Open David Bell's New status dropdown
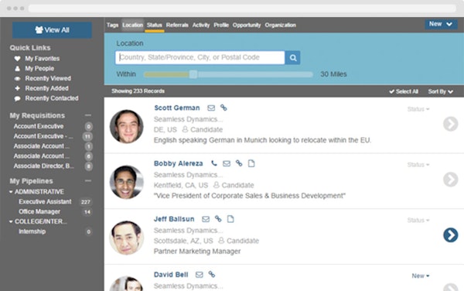This screenshot has height=291, width=464. point(420,276)
